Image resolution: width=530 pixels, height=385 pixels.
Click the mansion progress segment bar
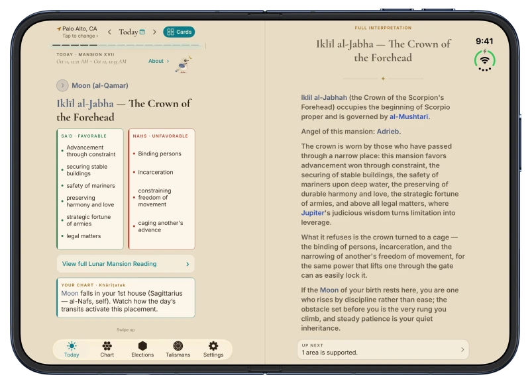pyautogui.click(x=126, y=45)
